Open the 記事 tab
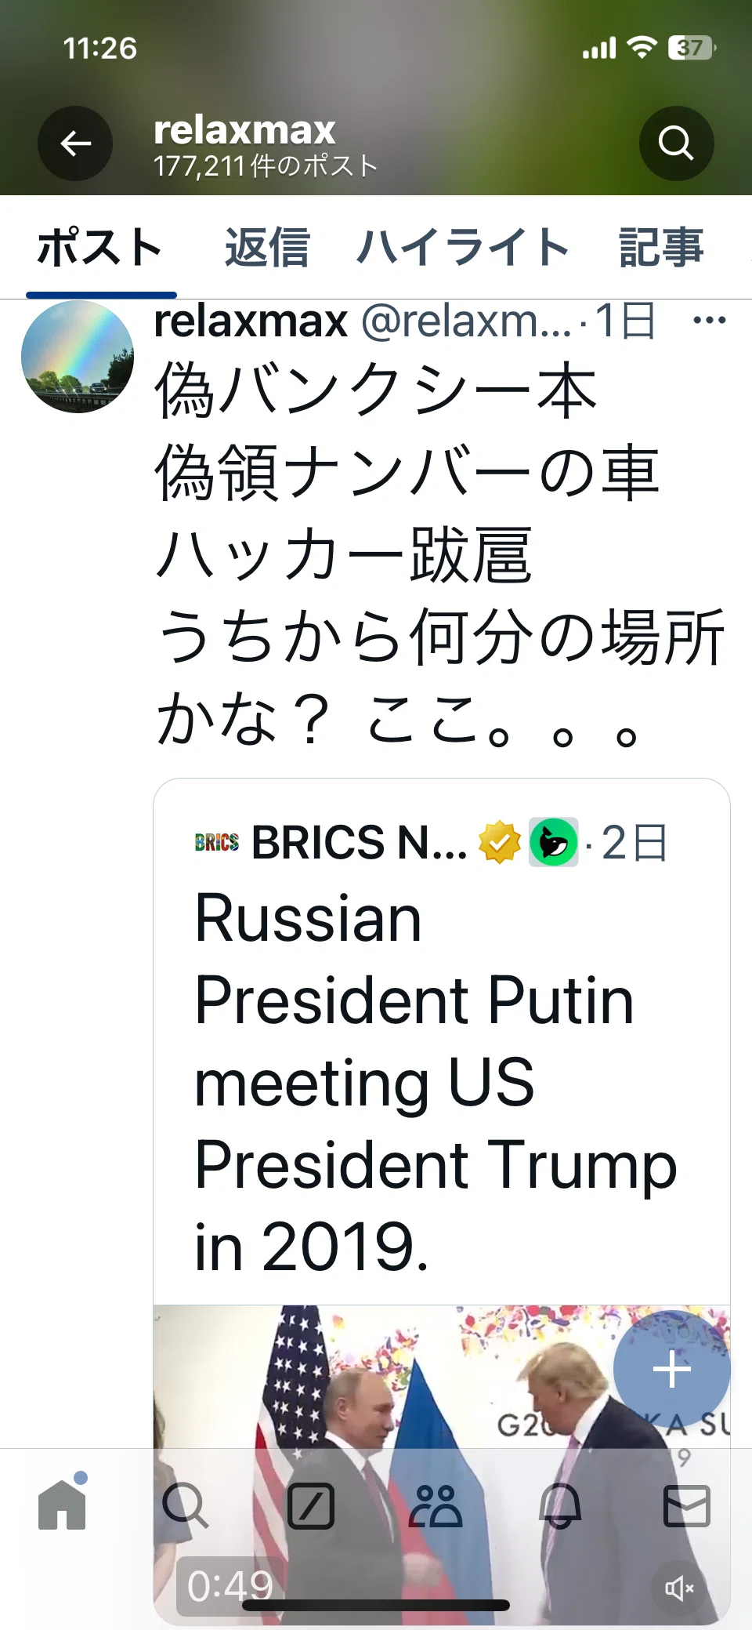The height and width of the screenshot is (1630, 752). pyautogui.click(x=661, y=248)
